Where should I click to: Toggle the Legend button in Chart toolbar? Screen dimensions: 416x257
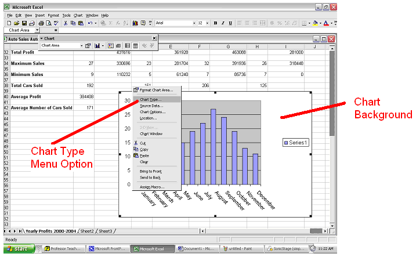tap(110, 45)
